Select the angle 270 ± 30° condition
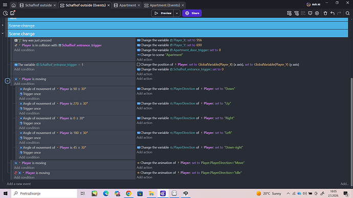 [x=54, y=104]
